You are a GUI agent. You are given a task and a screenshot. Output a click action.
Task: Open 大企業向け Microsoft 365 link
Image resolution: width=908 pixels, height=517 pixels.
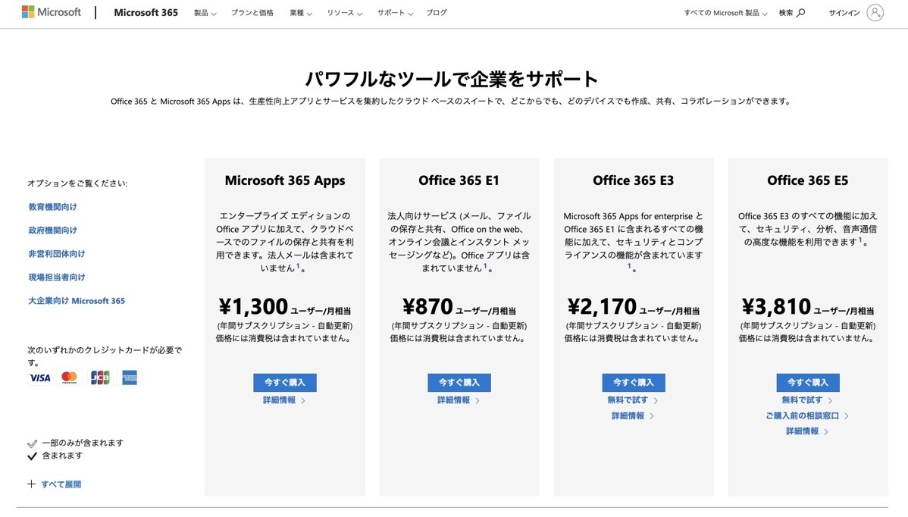coord(77,300)
